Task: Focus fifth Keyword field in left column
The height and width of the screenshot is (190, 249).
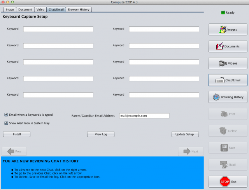Action: click(58, 95)
